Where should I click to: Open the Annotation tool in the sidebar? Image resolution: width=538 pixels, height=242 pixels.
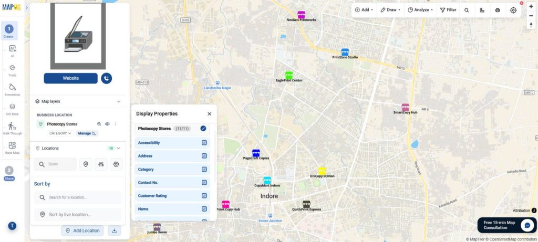coord(12,89)
